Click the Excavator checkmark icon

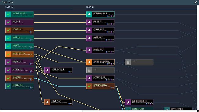(8, 78)
